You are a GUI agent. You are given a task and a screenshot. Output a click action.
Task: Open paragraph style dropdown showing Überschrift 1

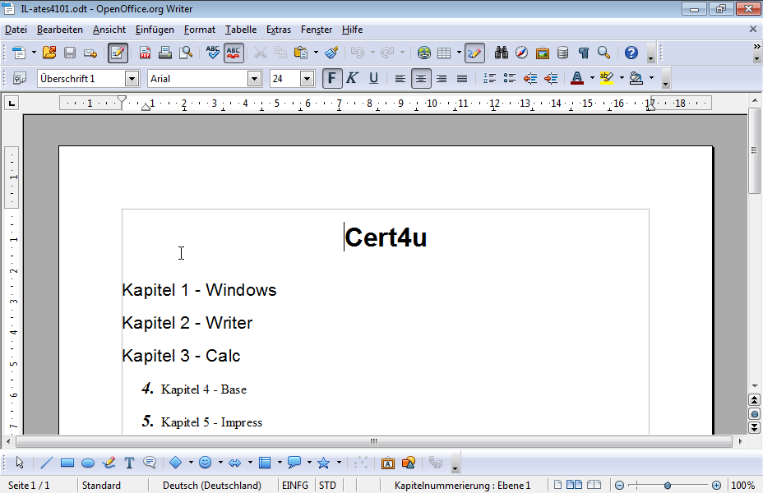coord(132,78)
